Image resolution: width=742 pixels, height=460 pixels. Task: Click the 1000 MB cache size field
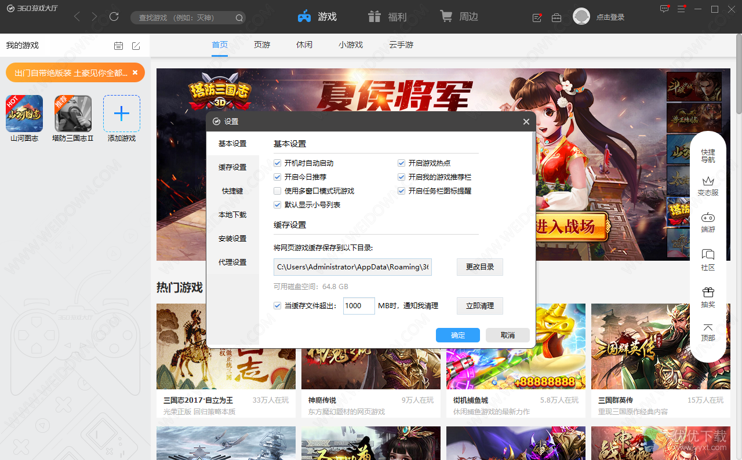coord(359,306)
